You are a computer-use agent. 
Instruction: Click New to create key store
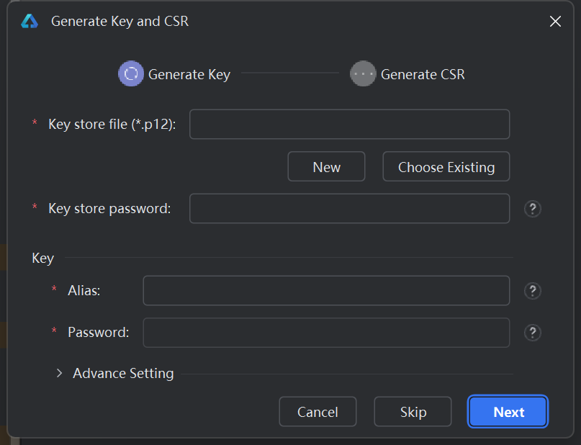(x=326, y=167)
